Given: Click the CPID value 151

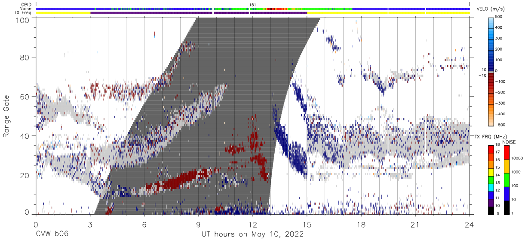Looking at the screenshot, I should pos(253,5).
